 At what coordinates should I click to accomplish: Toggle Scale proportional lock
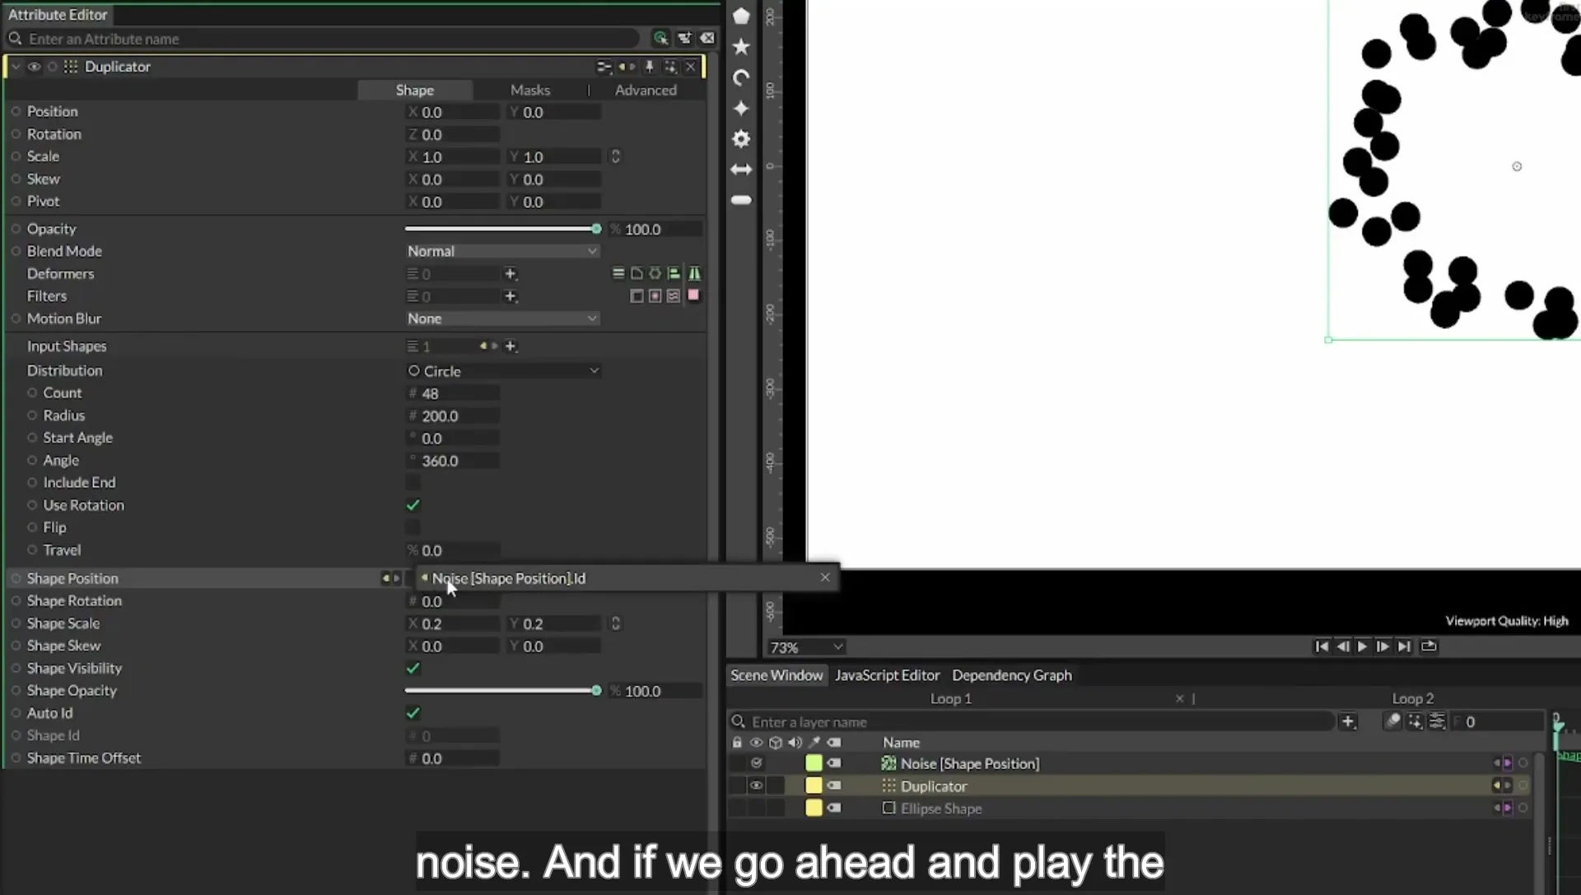615,156
